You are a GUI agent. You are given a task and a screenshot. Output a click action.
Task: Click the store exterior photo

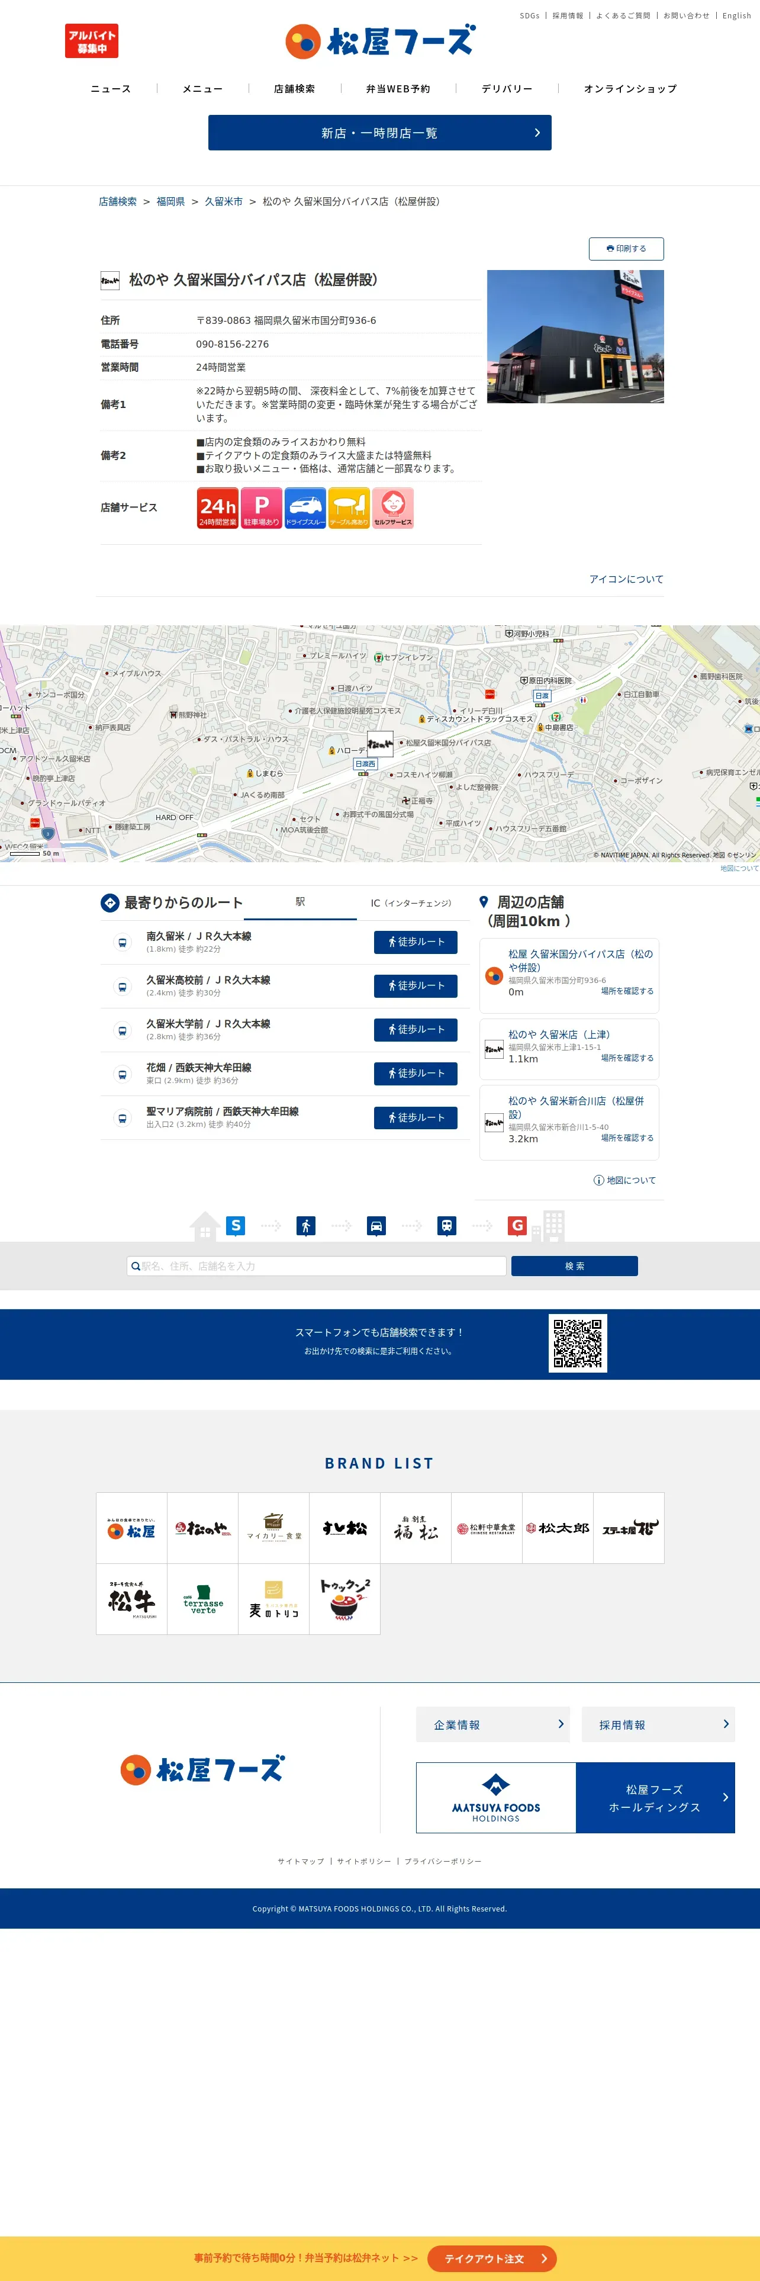pyautogui.click(x=575, y=336)
